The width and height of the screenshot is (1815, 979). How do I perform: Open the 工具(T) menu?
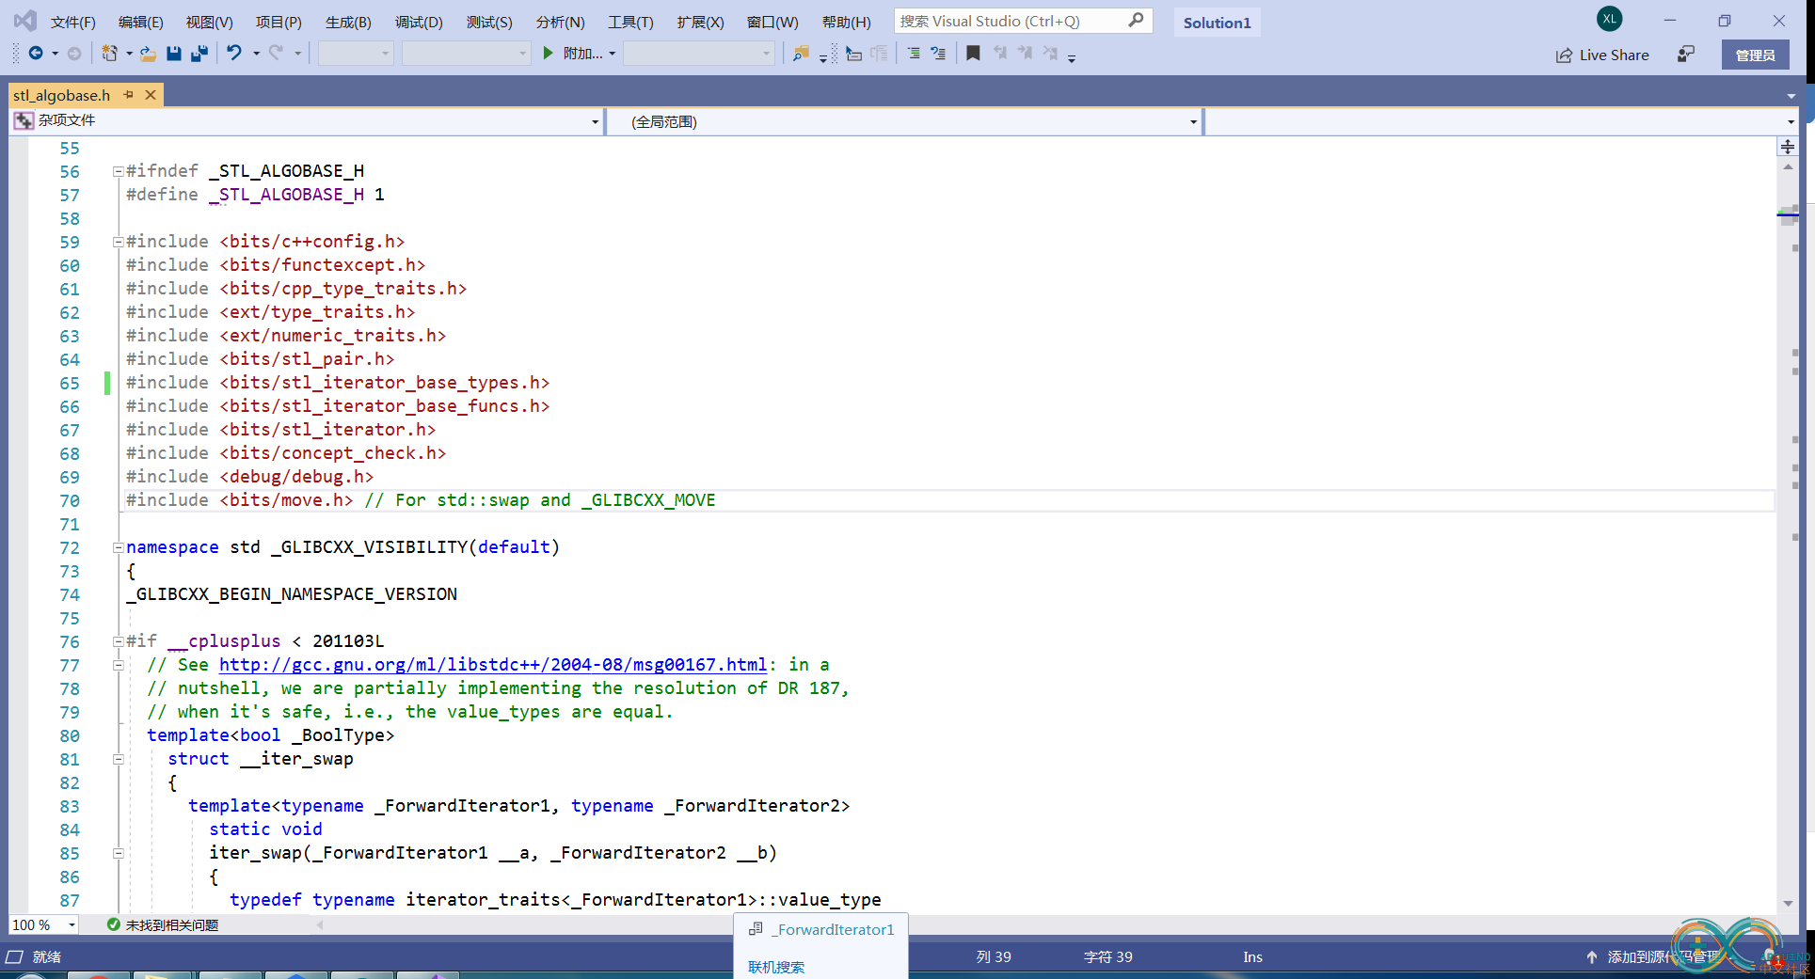click(x=630, y=22)
